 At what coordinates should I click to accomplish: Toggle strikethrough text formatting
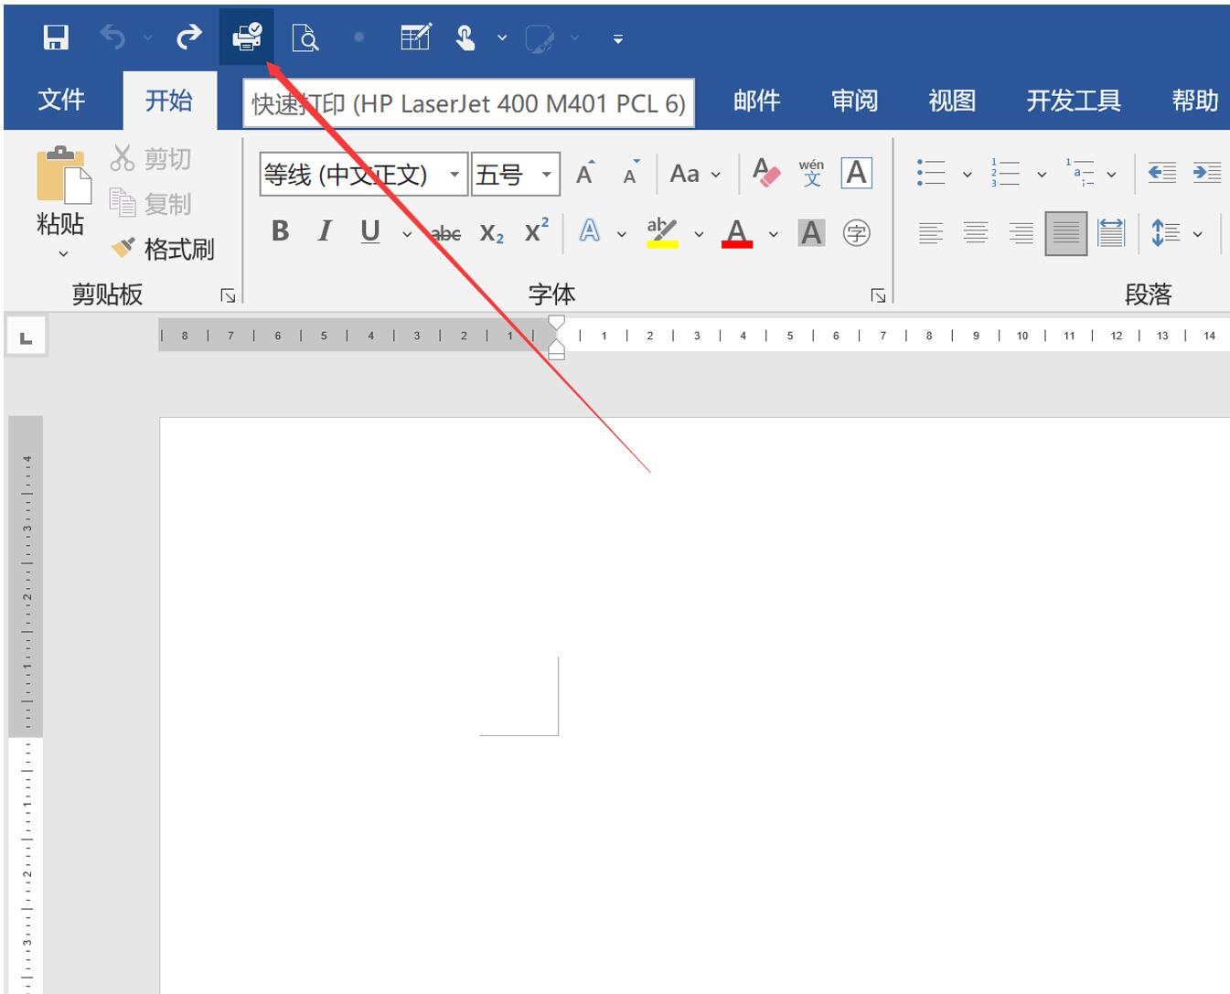tap(445, 234)
